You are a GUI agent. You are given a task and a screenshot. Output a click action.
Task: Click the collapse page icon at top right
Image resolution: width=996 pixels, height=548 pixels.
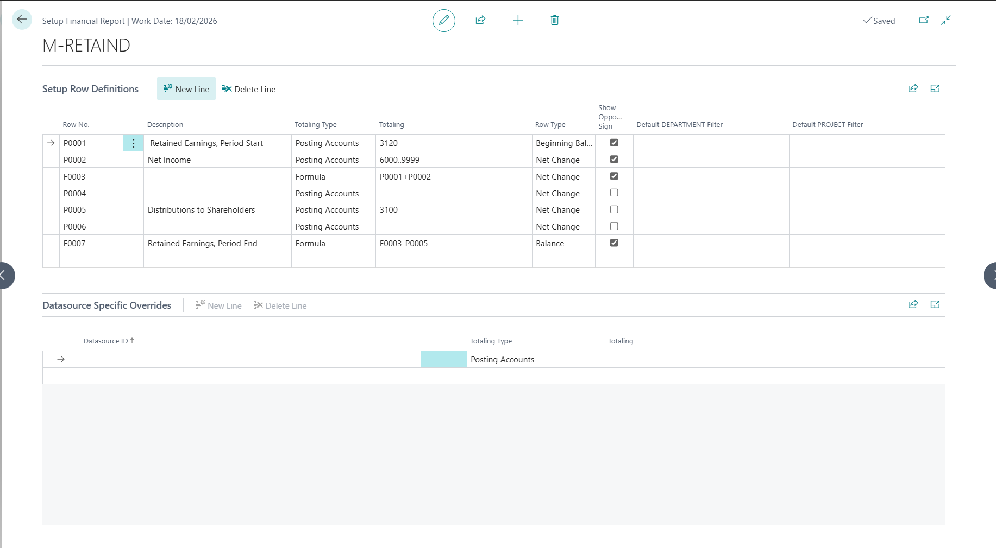tap(945, 20)
